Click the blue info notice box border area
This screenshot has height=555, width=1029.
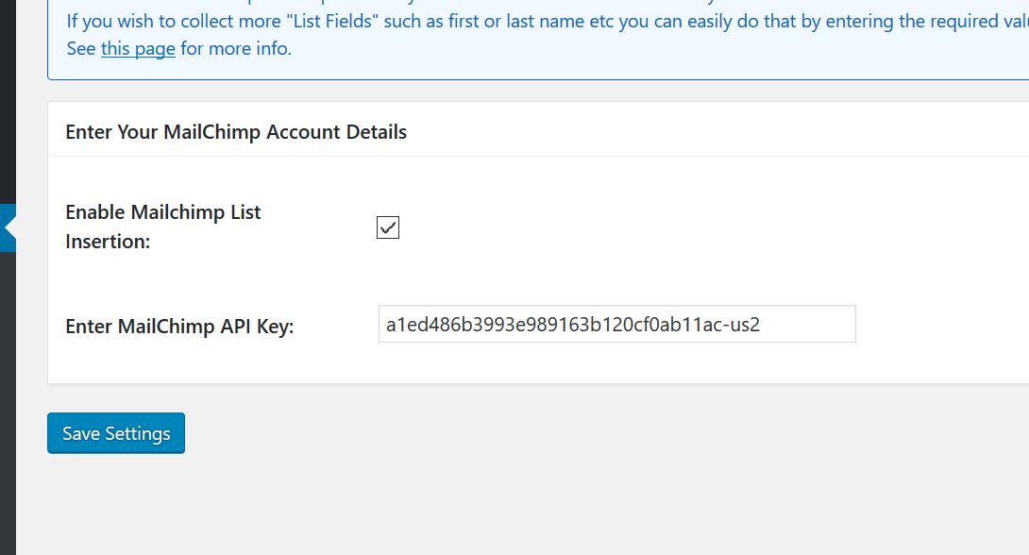point(538,79)
